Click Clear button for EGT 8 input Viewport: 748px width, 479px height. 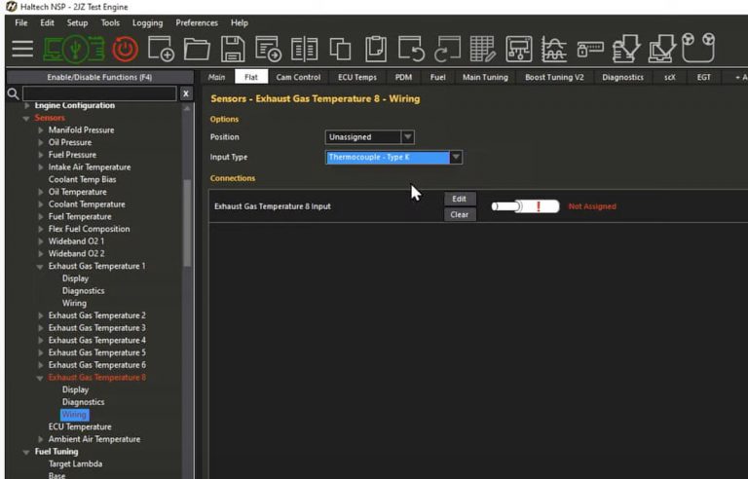click(x=460, y=214)
